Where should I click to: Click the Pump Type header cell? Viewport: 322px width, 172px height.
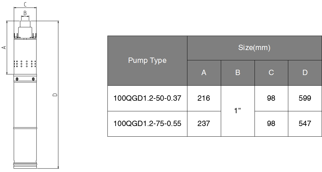point(147,61)
